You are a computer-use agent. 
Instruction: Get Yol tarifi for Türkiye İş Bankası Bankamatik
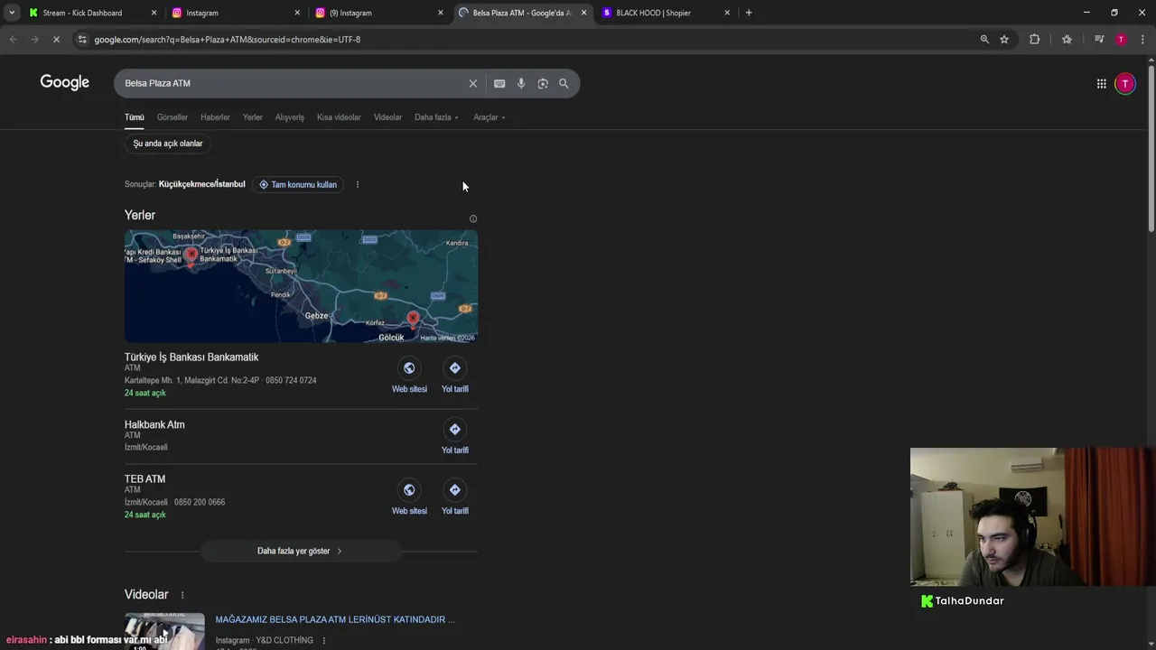pyautogui.click(x=455, y=375)
